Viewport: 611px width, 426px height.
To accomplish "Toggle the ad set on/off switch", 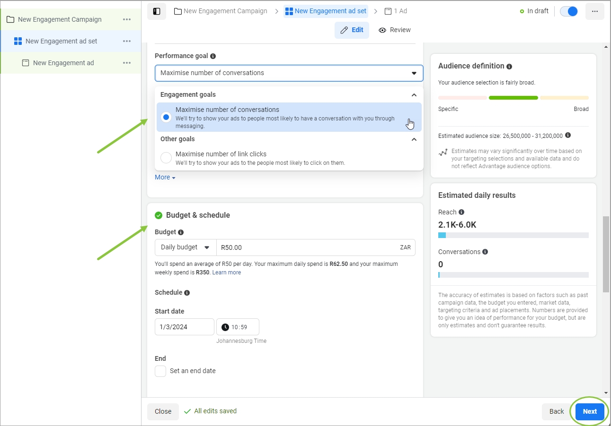I will 569,11.
